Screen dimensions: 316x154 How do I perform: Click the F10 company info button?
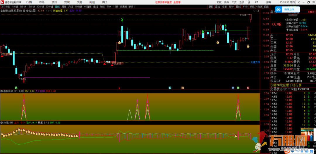(x=245, y=6)
